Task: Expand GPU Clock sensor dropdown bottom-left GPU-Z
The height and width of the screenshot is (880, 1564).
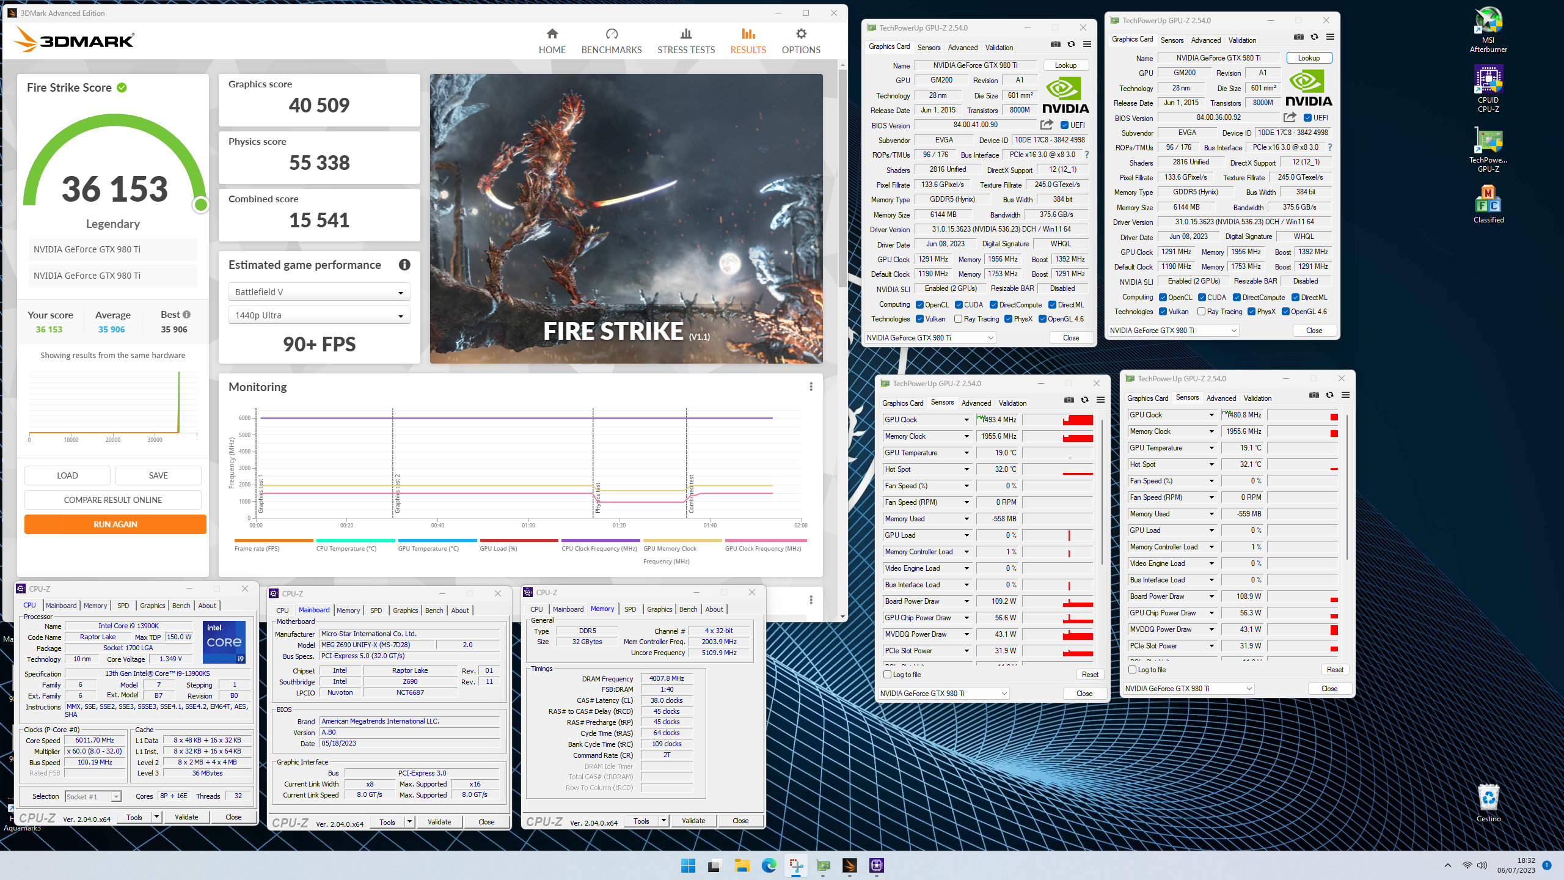Action: [x=967, y=420]
